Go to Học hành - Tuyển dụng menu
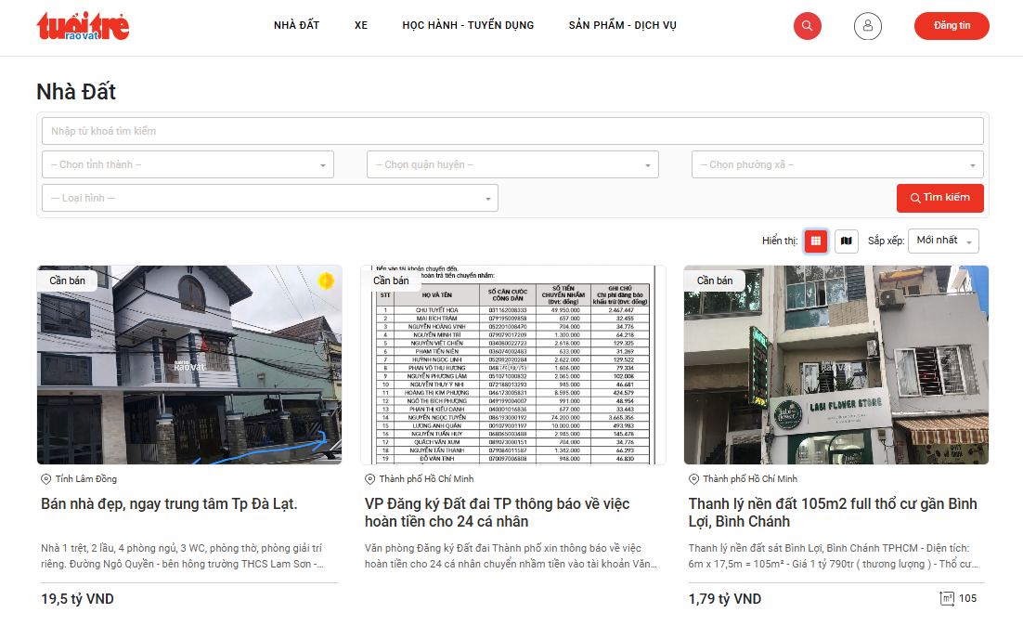Screen dimensions: 1023x639 tap(468, 25)
